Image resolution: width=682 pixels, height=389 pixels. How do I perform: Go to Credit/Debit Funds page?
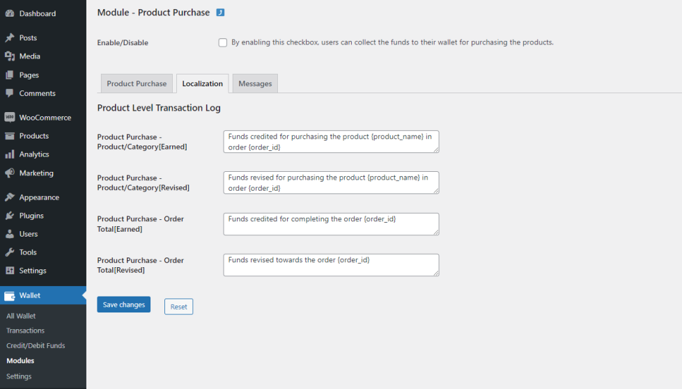[x=36, y=345]
